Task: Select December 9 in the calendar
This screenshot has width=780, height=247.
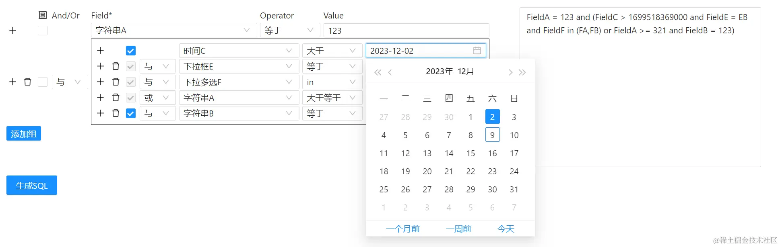Action: point(492,135)
